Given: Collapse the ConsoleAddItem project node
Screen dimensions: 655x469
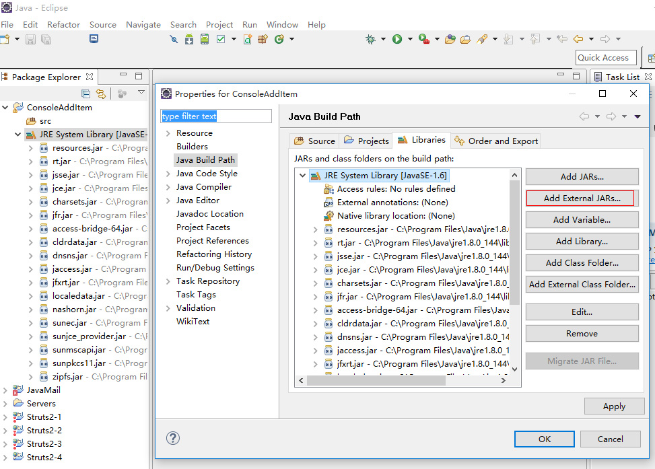Looking at the screenshot, I should (x=5, y=108).
